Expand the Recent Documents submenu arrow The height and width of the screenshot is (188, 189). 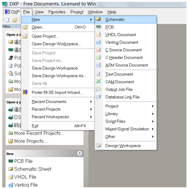[91, 102]
